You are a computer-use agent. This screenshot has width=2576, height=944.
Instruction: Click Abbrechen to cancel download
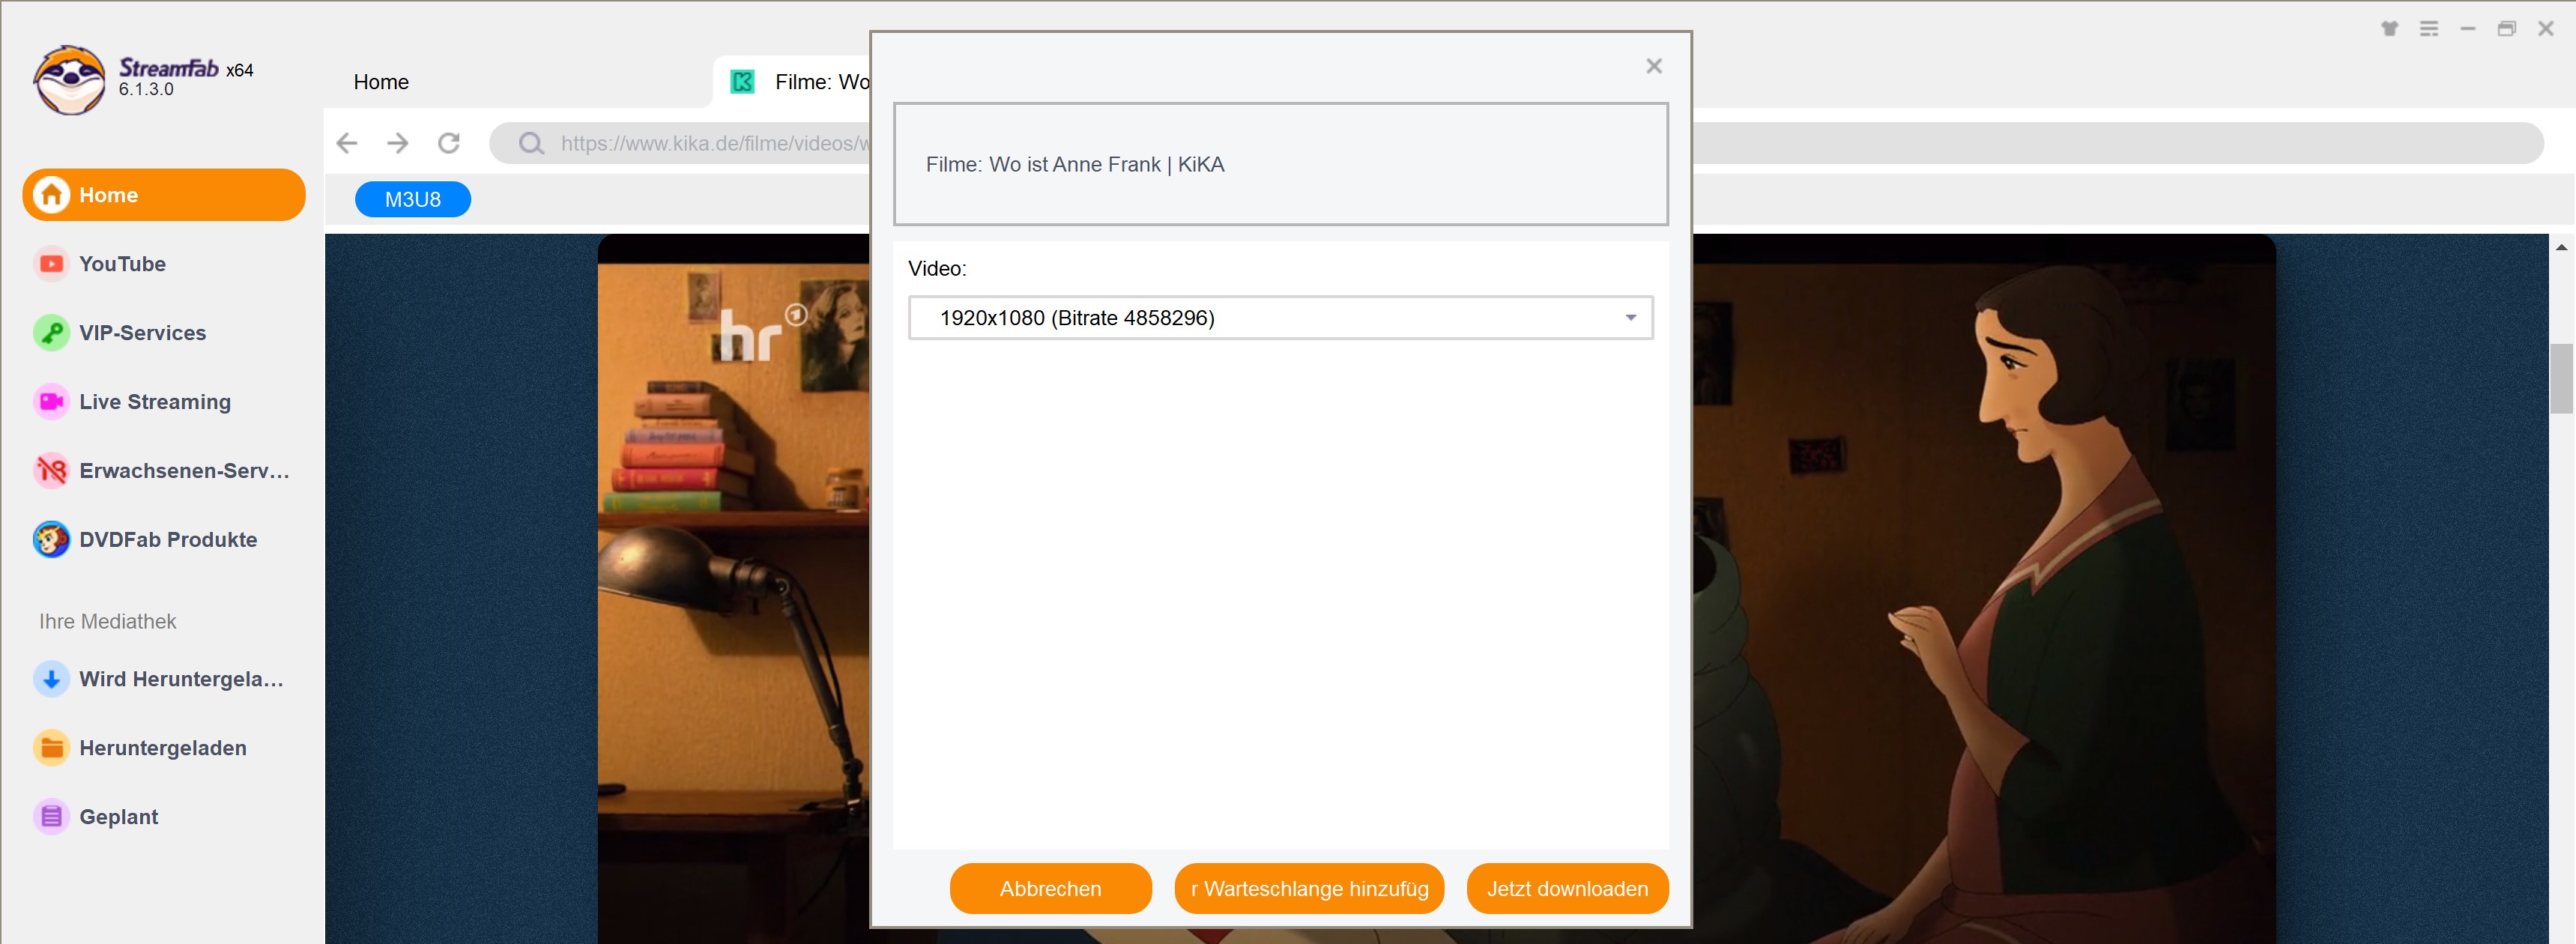click(1050, 888)
